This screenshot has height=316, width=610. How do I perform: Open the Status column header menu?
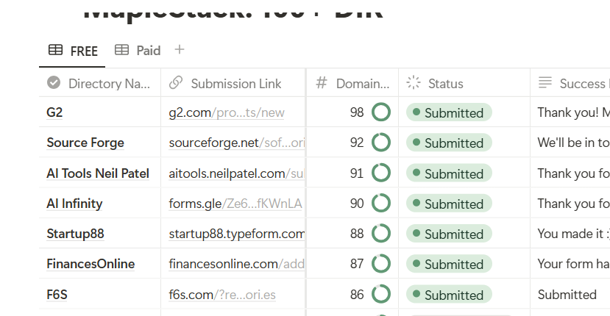pyautogui.click(x=445, y=83)
